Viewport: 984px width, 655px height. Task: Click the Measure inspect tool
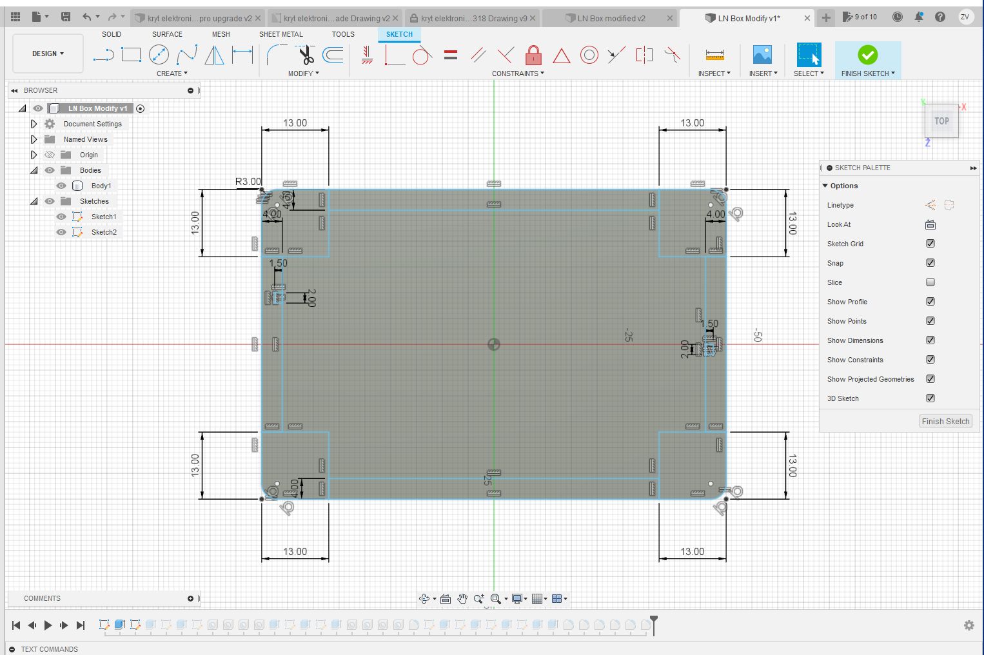714,55
